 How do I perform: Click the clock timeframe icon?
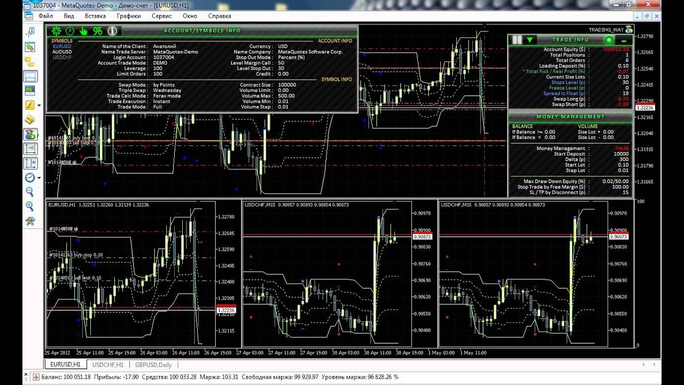tap(29, 178)
